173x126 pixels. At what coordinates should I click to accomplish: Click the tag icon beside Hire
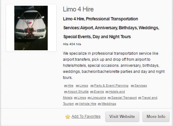coord(66,86)
